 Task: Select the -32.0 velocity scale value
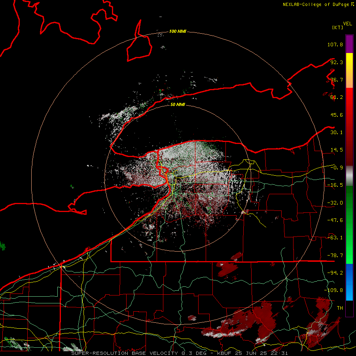tap(335, 203)
